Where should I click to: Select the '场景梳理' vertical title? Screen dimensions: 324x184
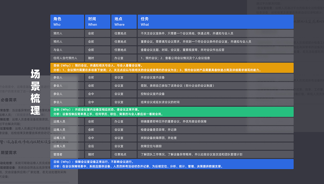click(35, 92)
